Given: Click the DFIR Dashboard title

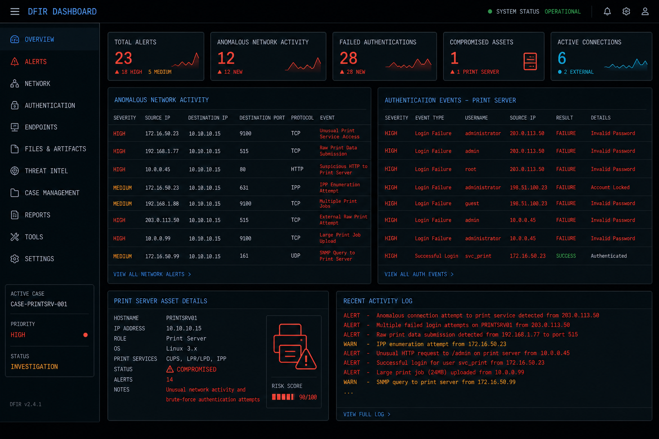Looking at the screenshot, I should pyautogui.click(x=62, y=12).
